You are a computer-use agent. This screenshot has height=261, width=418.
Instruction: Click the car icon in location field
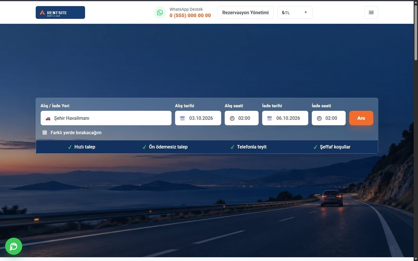(48, 118)
